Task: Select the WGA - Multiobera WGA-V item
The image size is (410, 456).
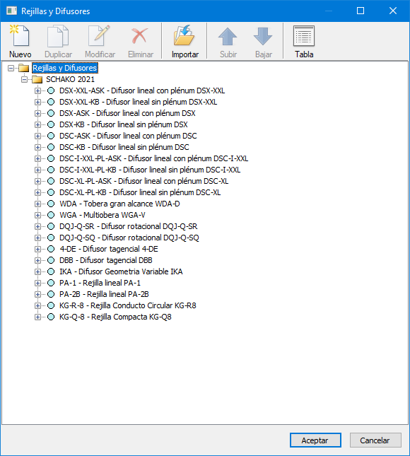Action: 102,215
